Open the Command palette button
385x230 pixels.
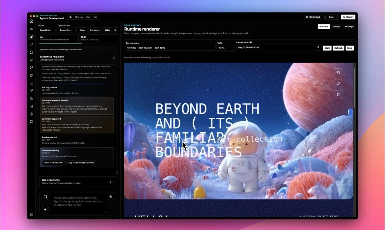313,17
